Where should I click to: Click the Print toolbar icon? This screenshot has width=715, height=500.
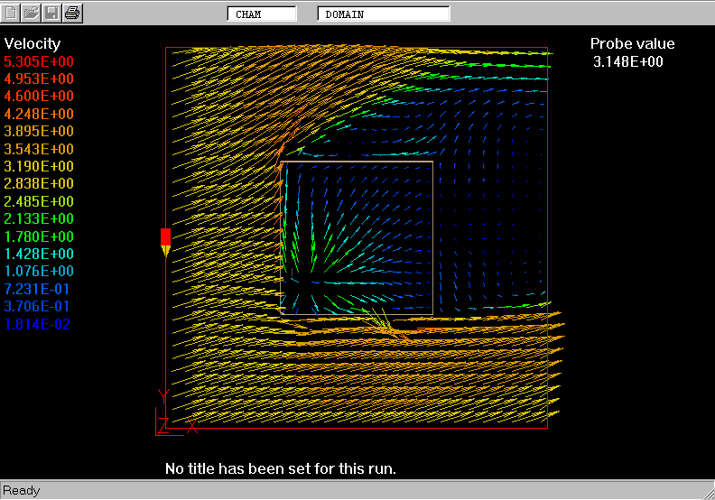pos(72,14)
